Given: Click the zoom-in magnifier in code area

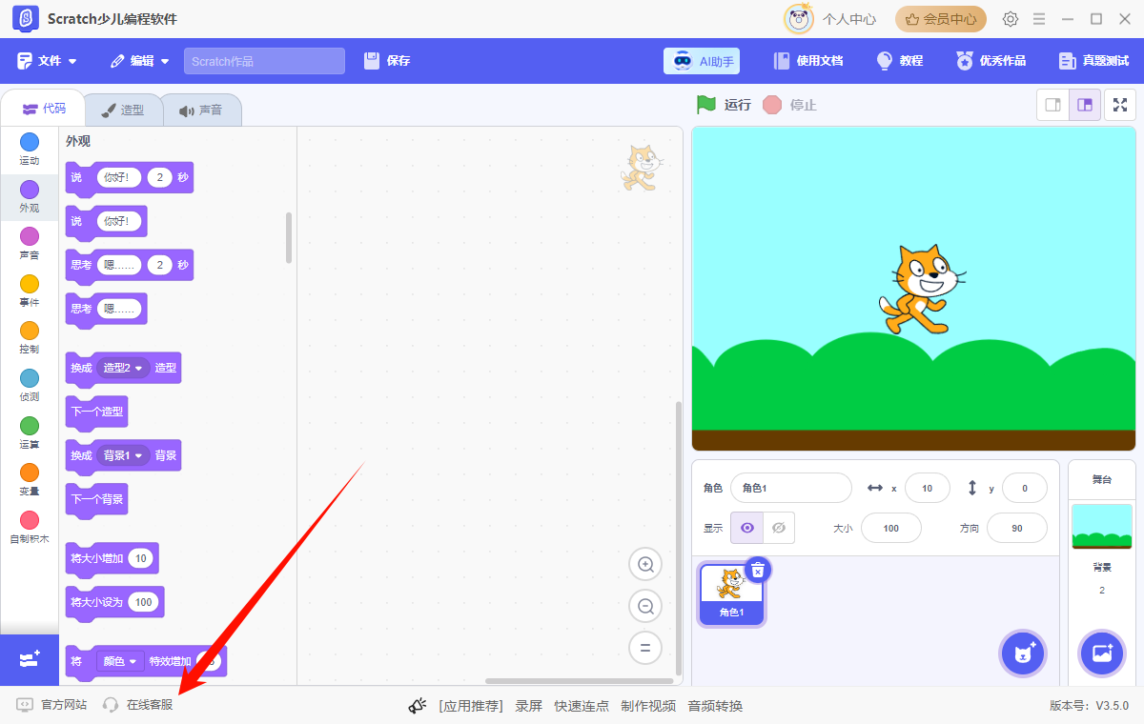Looking at the screenshot, I should [645, 564].
